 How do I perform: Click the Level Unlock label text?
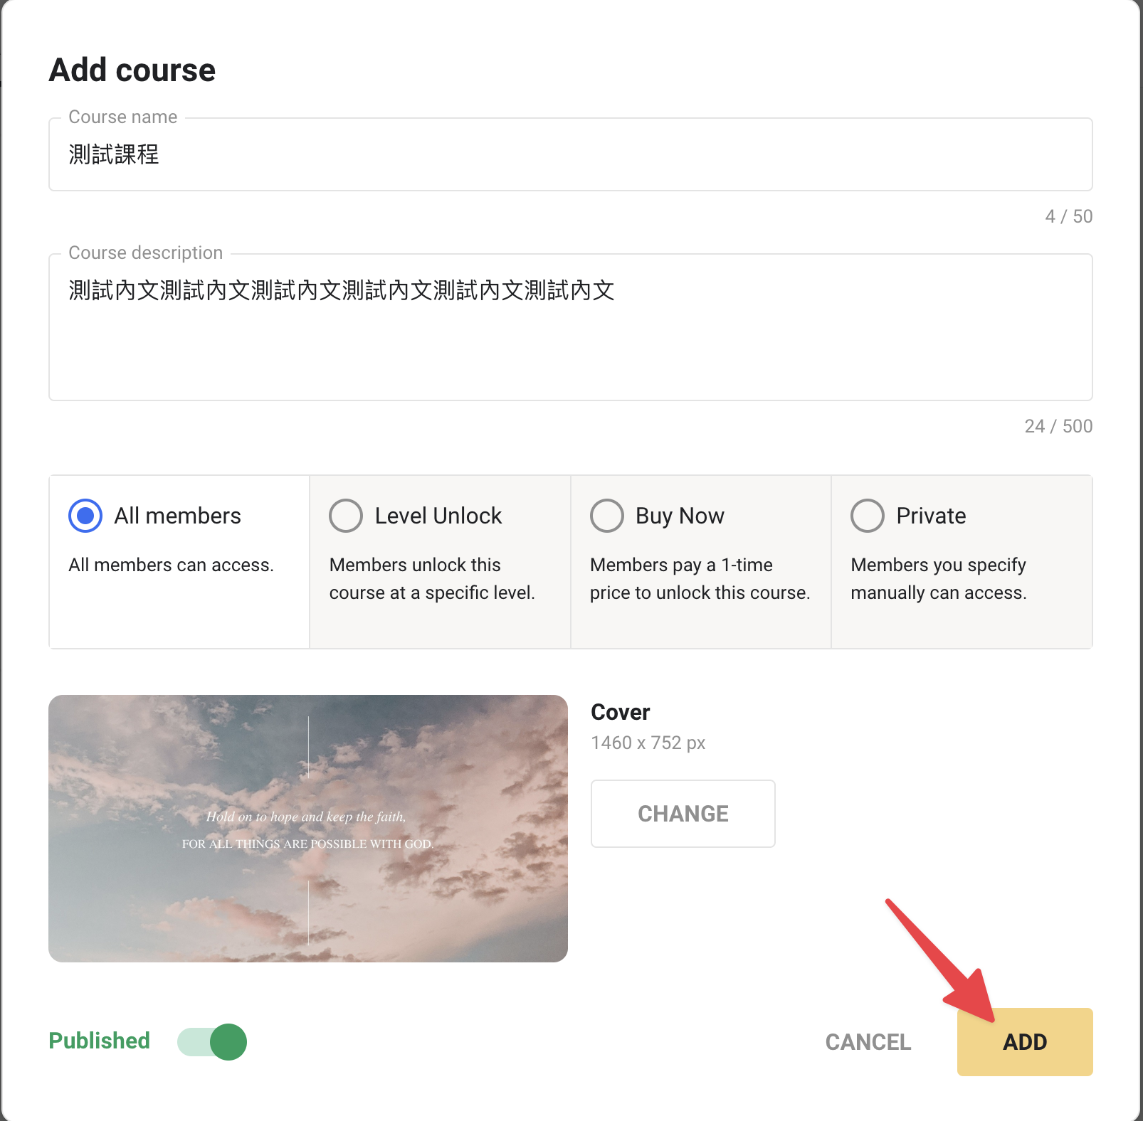(438, 516)
